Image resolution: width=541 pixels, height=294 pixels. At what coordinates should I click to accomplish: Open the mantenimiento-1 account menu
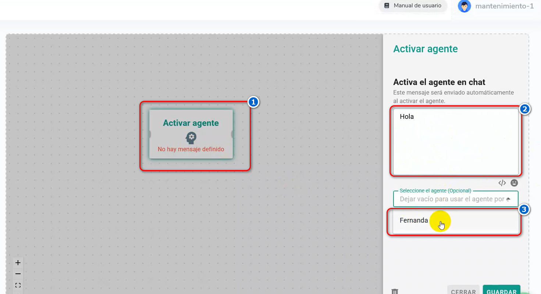coord(504,6)
